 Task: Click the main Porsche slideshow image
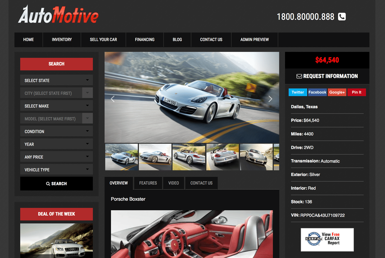tap(192, 97)
